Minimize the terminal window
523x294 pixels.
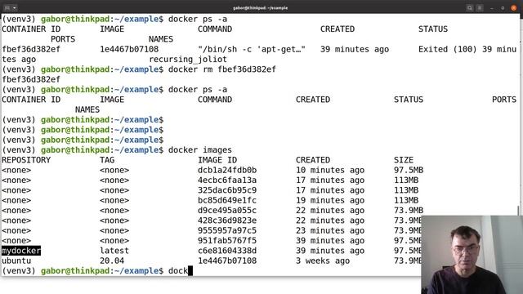[492, 7]
